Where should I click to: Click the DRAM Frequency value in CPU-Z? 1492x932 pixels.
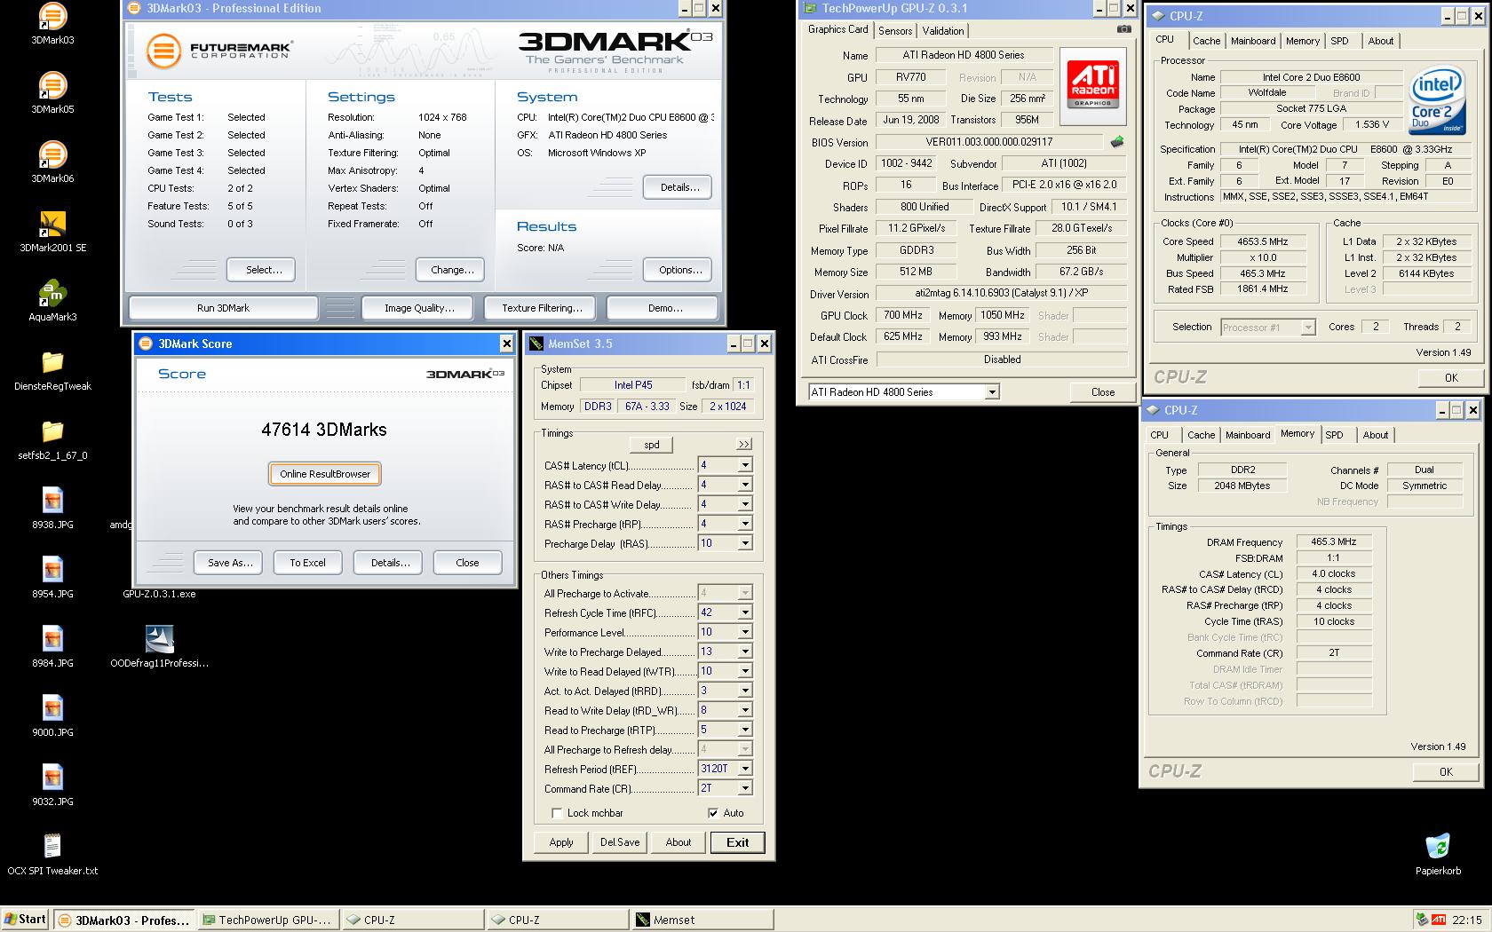click(x=1334, y=541)
